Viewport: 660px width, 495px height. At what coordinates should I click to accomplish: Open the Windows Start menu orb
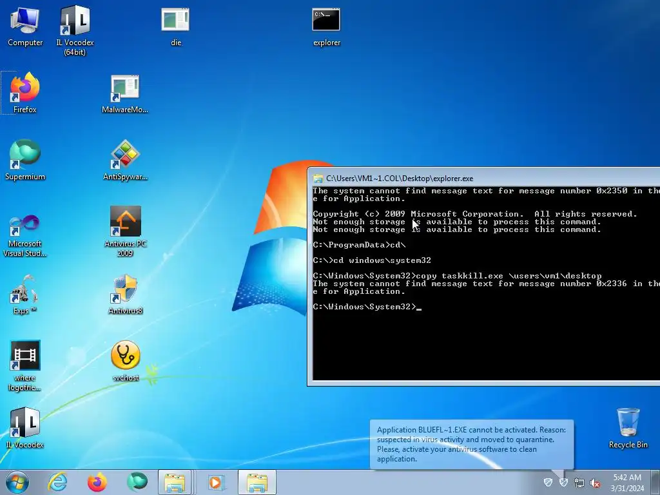click(17, 482)
